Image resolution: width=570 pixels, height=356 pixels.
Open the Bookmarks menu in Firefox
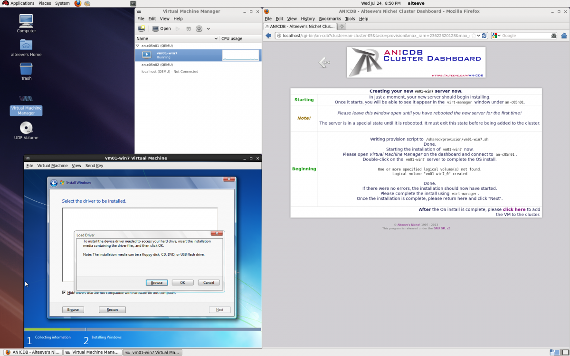click(x=330, y=19)
